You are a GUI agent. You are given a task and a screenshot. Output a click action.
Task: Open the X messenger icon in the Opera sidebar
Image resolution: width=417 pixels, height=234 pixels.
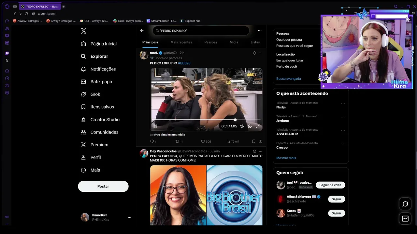pyautogui.click(x=7, y=60)
